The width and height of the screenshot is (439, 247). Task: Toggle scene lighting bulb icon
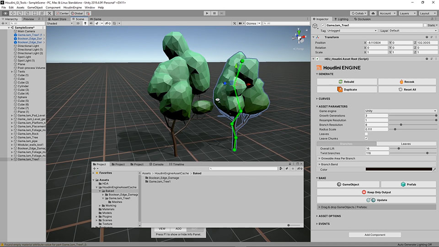[x=85, y=23]
